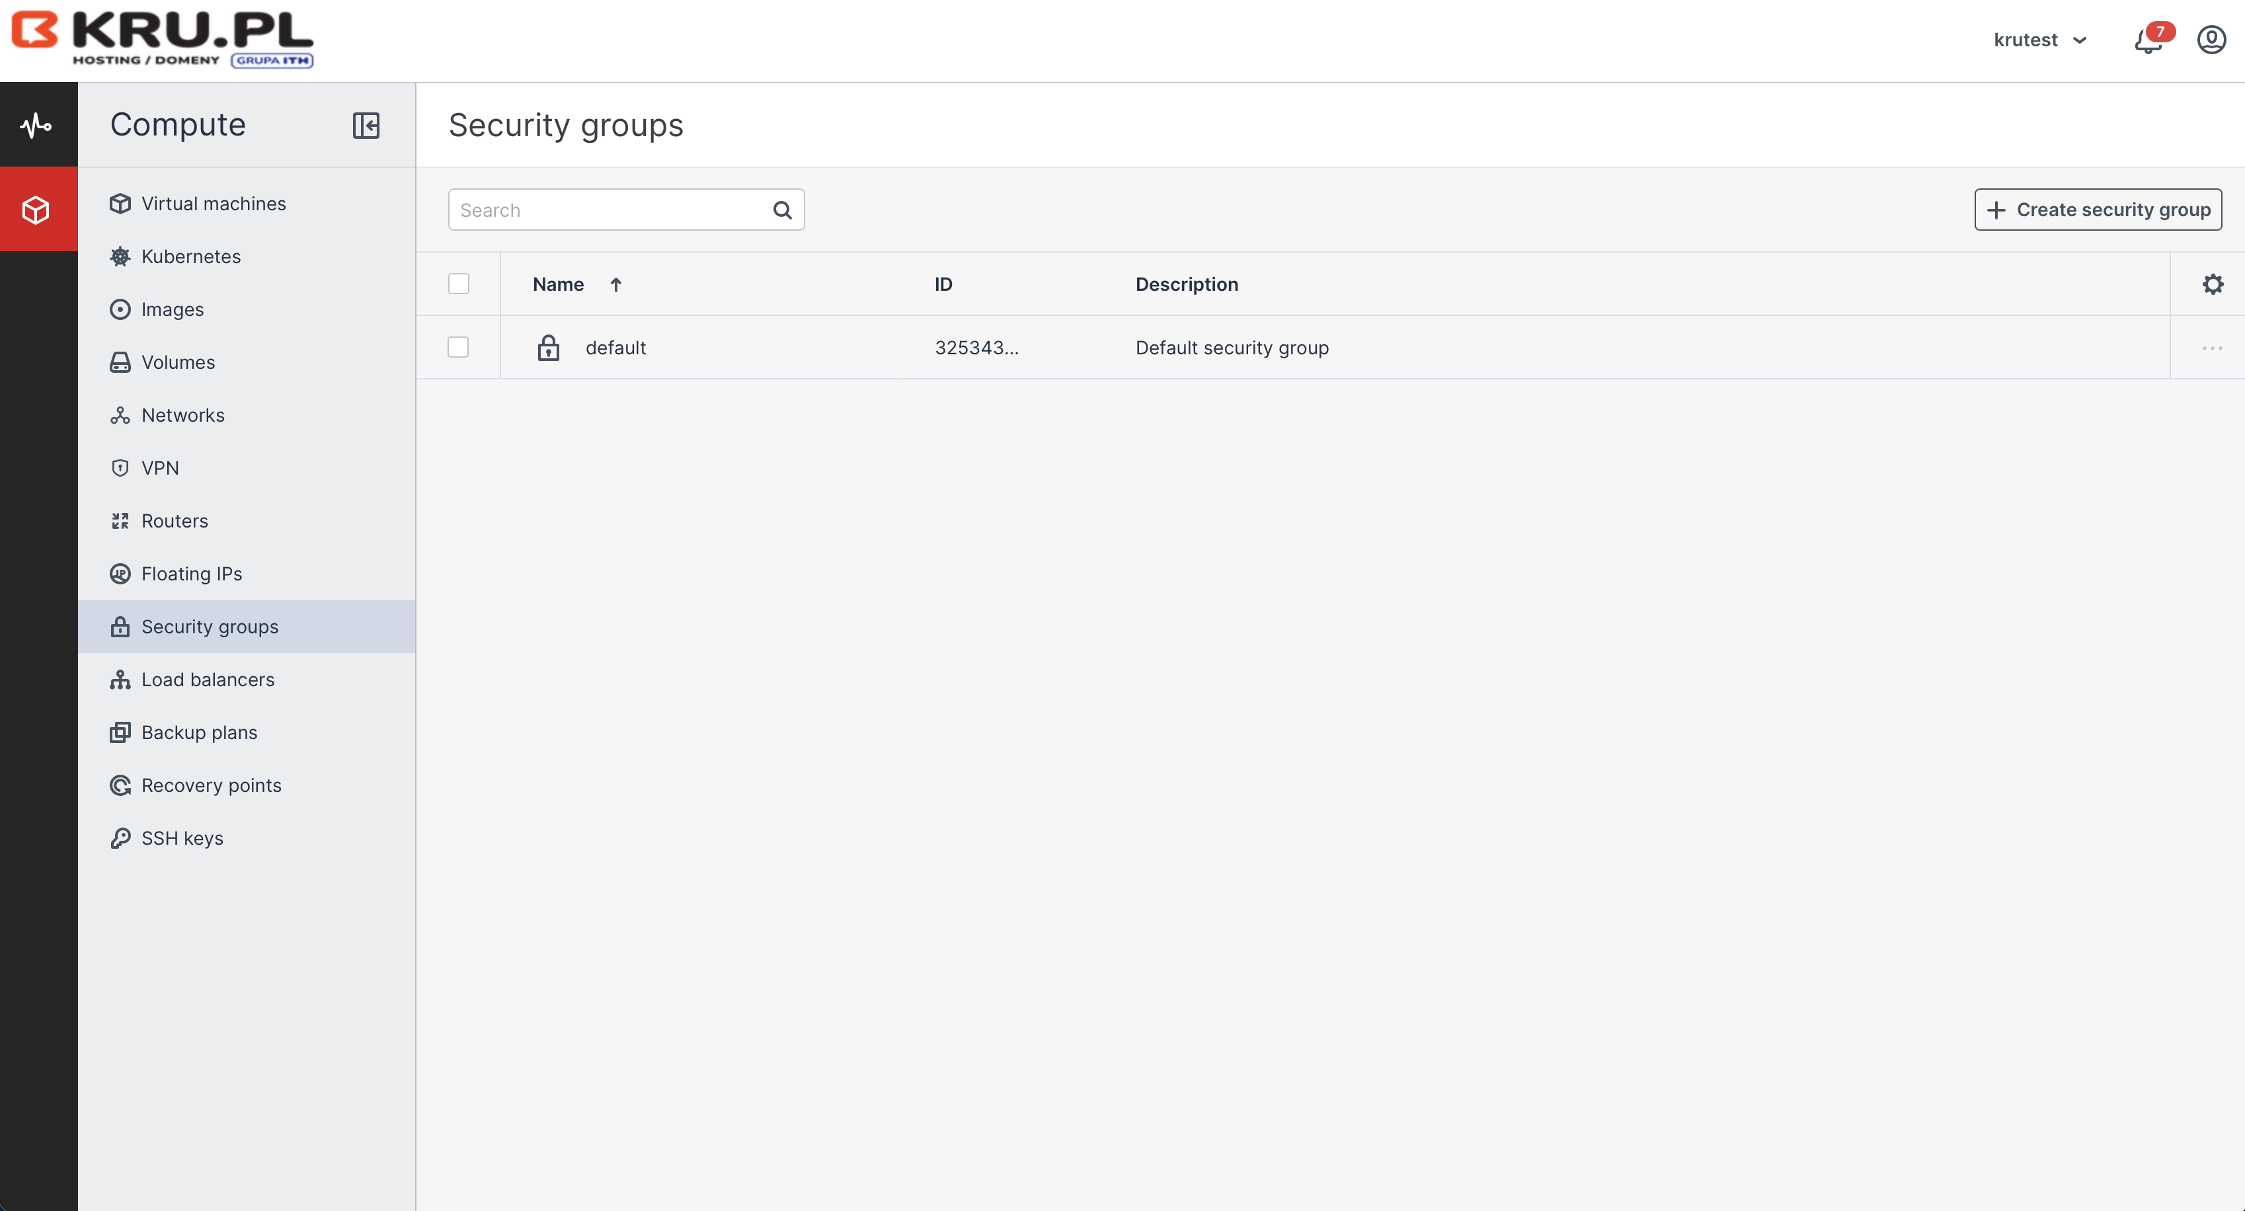Image resolution: width=2245 pixels, height=1211 pixels.
Task: Check the default security group row checkbox
Action: click(x=458, y=348)
